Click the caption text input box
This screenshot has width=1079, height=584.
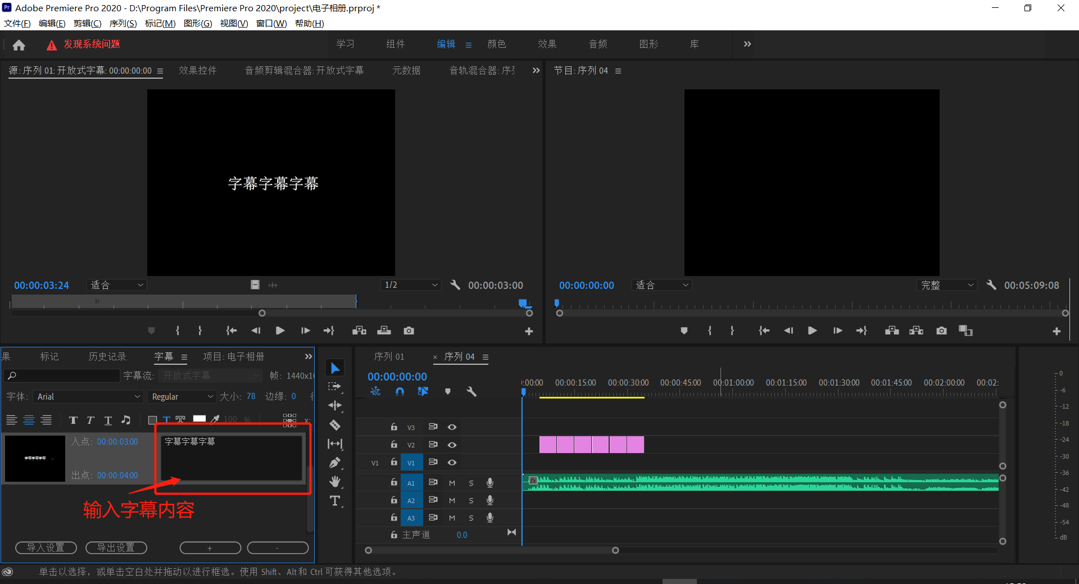(232, 458)
